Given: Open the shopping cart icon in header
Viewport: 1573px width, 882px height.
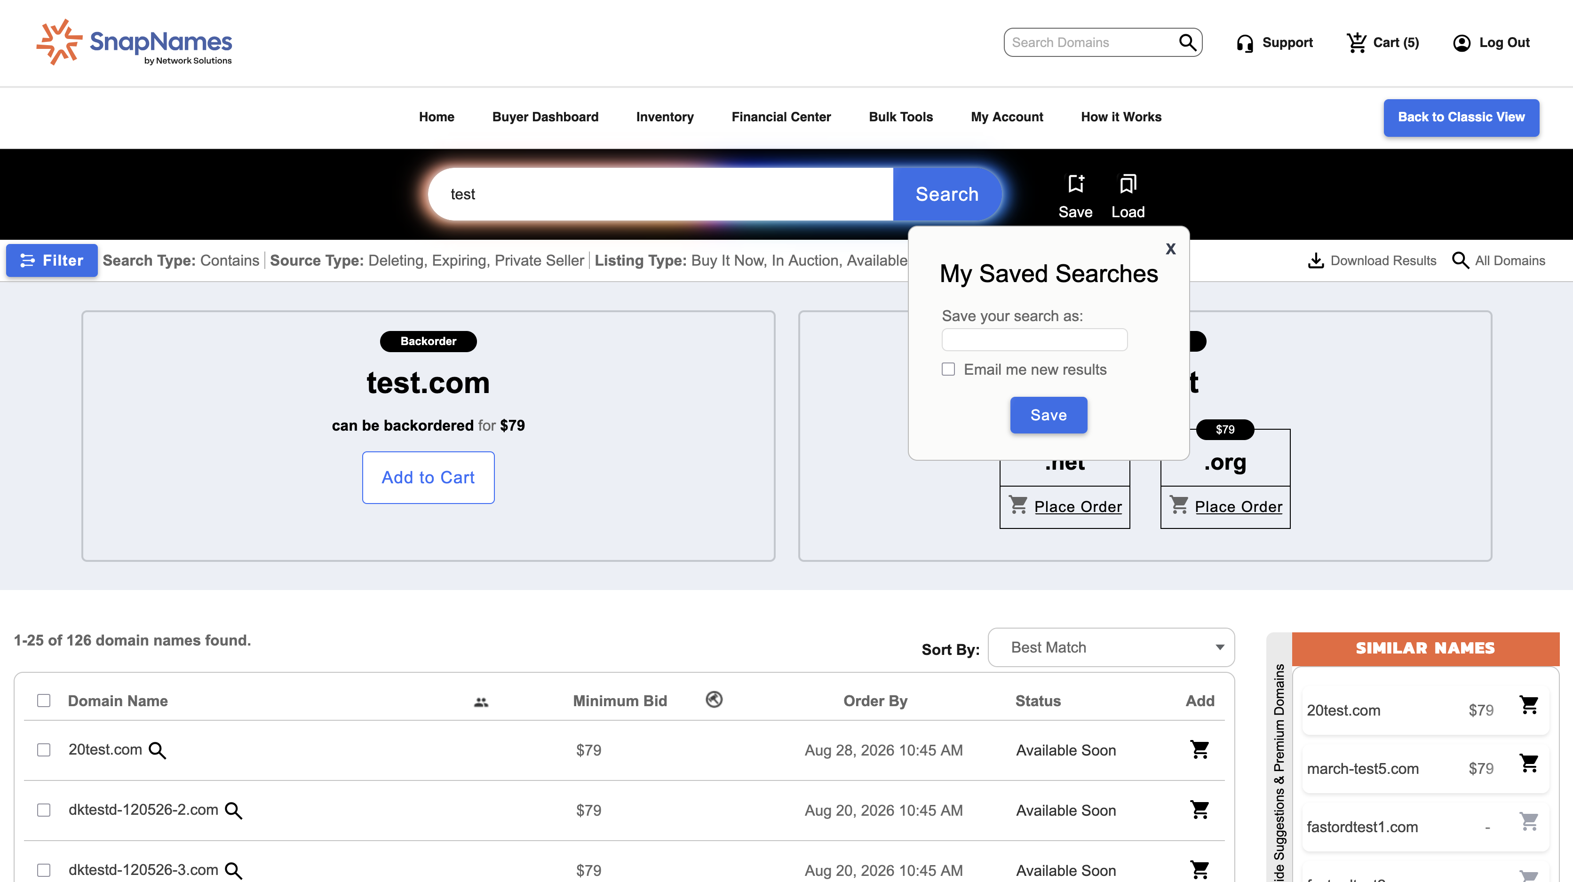Looking at the screenshot, I should (x=1356, y=43).
